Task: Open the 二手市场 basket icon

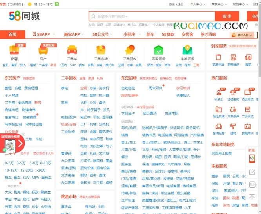Action: [x=101, y=50]
